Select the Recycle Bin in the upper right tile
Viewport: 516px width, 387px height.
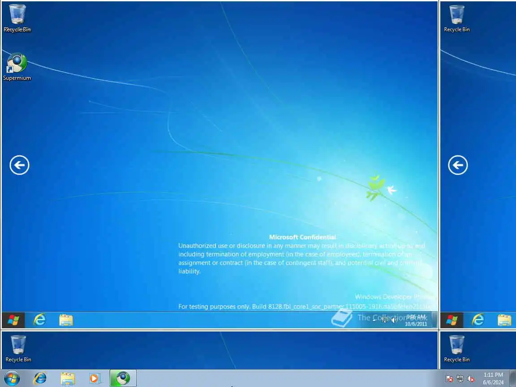(x=457, y=18)
